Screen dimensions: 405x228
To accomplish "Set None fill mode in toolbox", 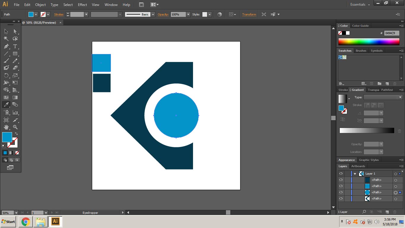I will click(x=17, y=153).
